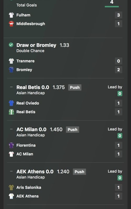Click the Aris Salonika yellow-black shirt icon
The width and height of the screenshot is (131, 209).
pos(11,187)
